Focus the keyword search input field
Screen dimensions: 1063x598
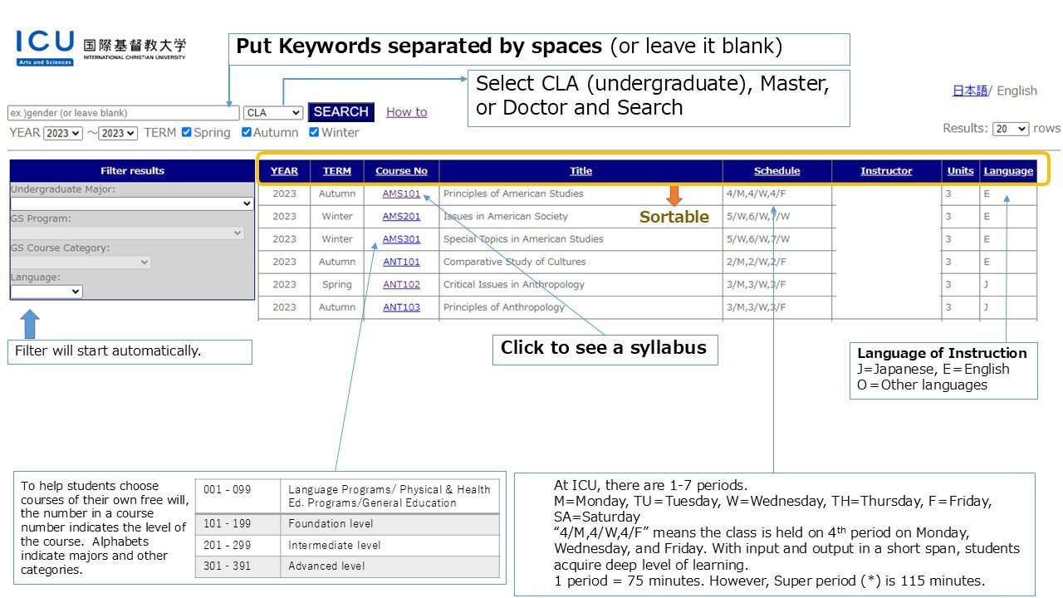point(124,113)
